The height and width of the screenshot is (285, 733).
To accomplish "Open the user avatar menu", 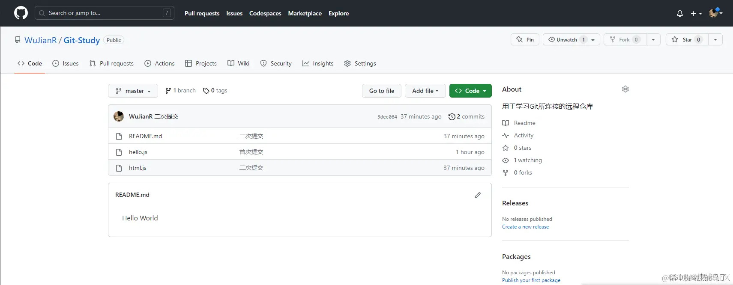I will tap(715, 13).
